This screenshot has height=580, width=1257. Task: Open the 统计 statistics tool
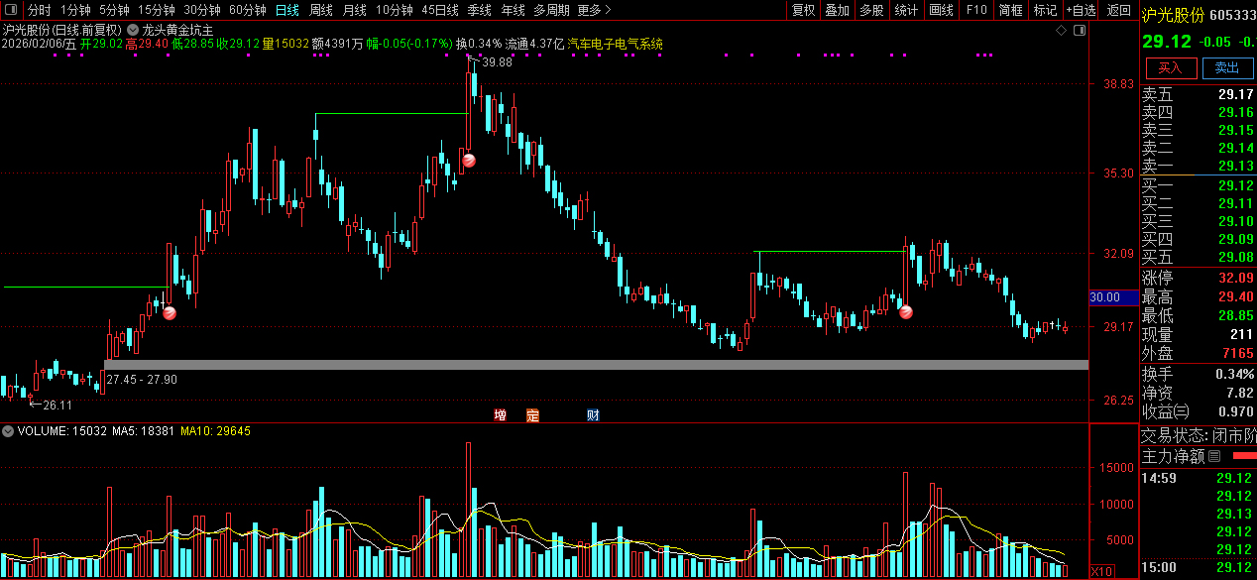[906, 10]
